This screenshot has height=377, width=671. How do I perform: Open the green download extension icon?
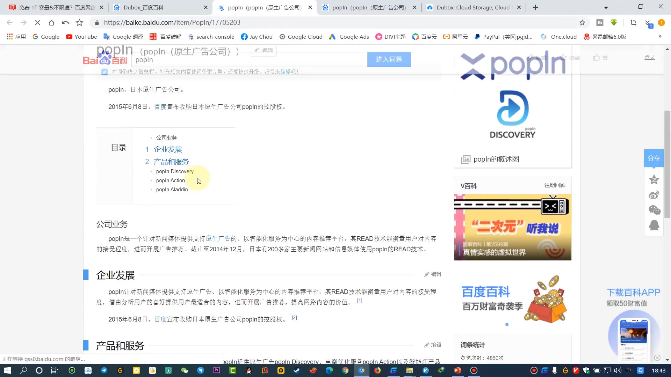(614, 23)
